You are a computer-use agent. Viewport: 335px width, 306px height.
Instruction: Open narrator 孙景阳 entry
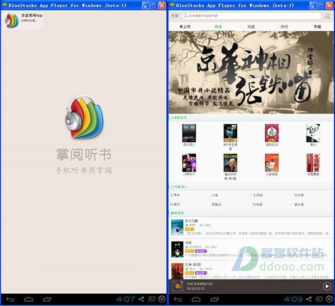(189, 205)
